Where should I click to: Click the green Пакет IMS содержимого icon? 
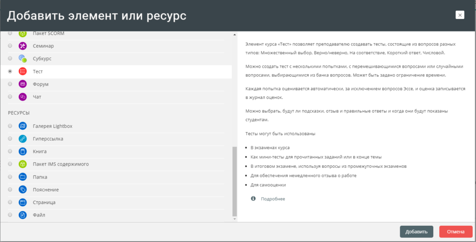[23, 164]
